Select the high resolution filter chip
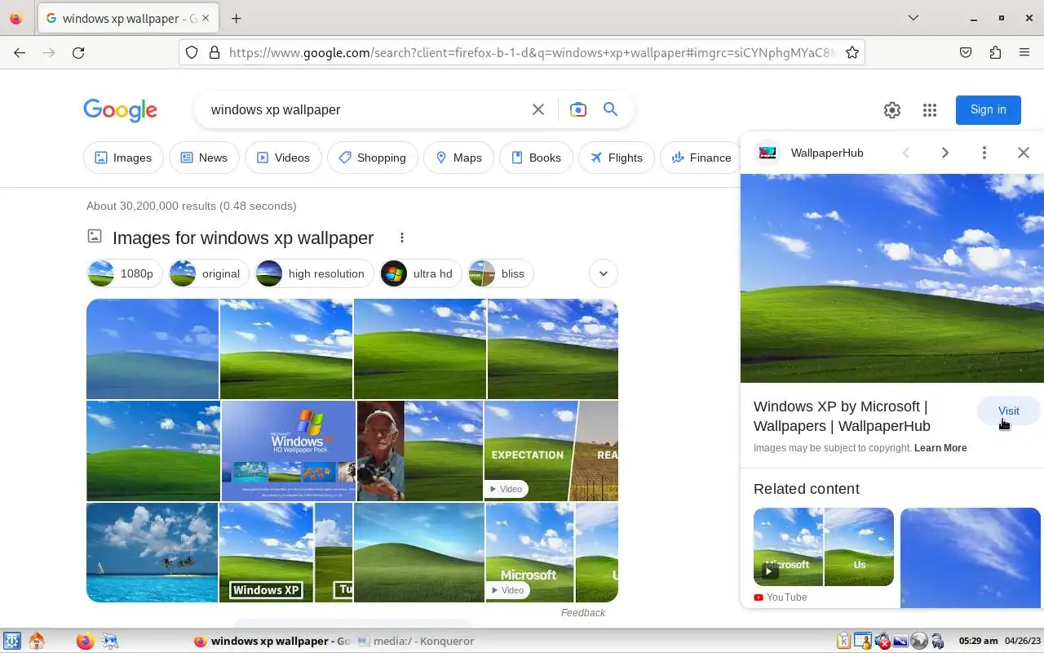This screenshot has width=1044, height=653. (x=314, y=273)
